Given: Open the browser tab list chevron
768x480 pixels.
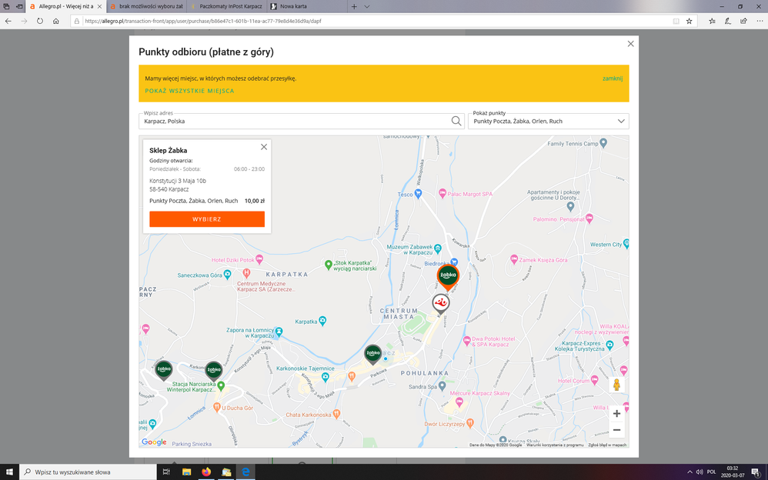Looking at the screenshot, I should coord(367,6).
